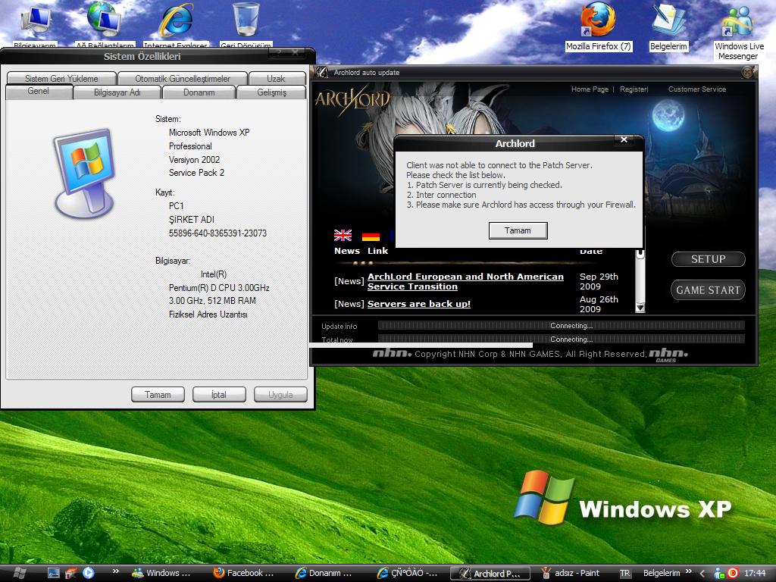Click the 17:44 taskbar clock

[755, 573]
